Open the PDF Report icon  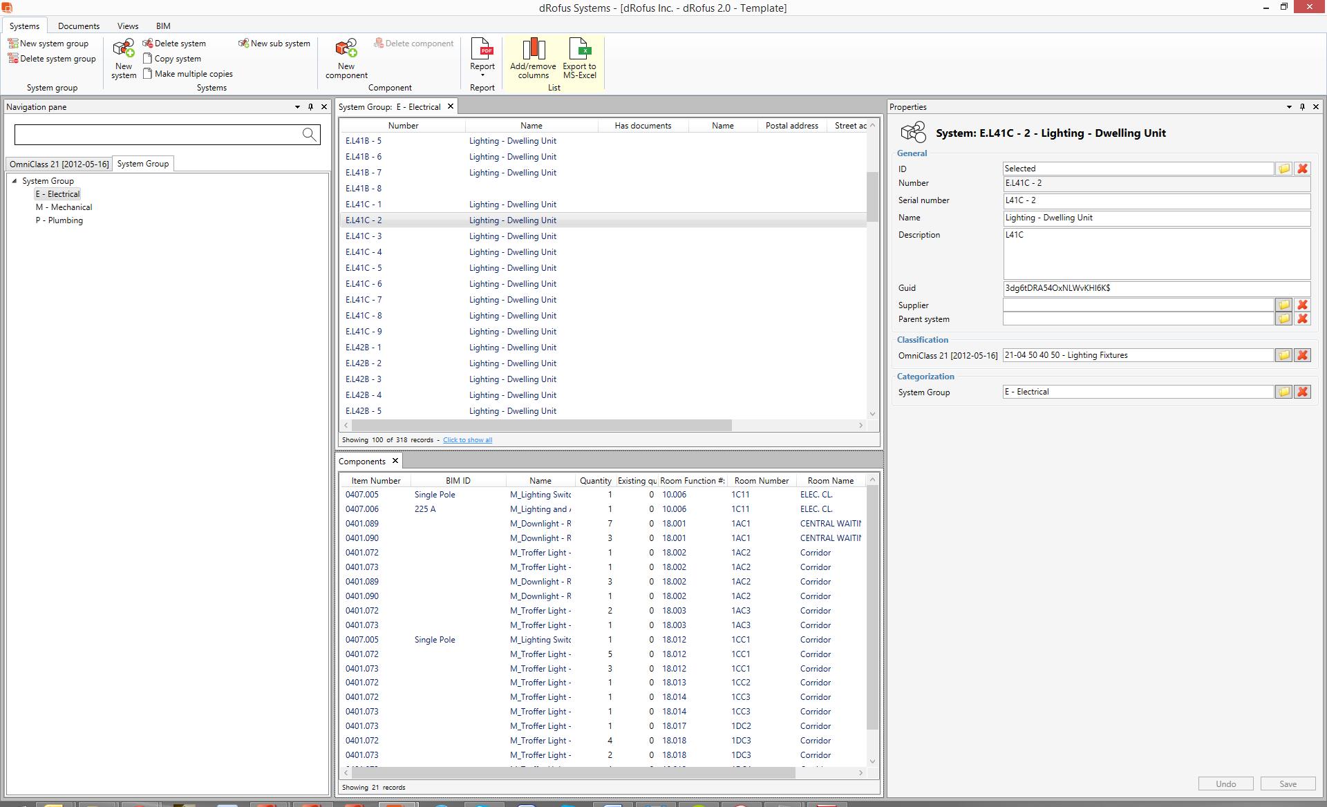point(482,50)
